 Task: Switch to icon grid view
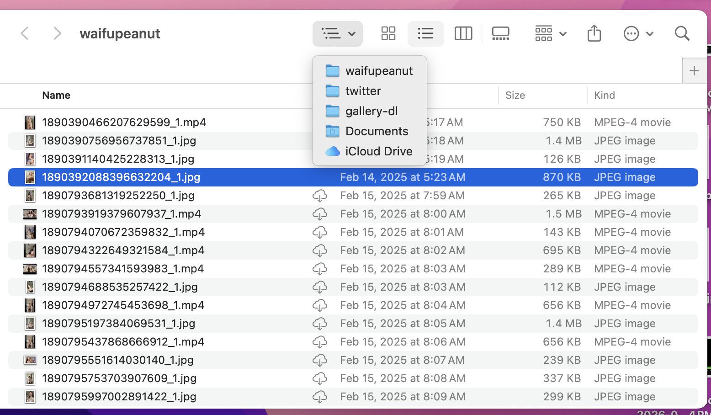pos(388,33)
